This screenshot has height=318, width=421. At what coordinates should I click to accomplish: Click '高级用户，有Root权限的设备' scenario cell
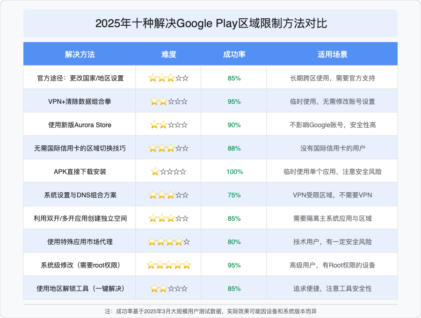(333, 265)
